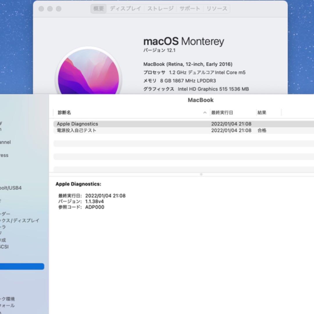The height and width of the screenshot is (314, 314).
Task: Select the Thunderbolt/USB4 sidebar item
Action: point(11,188)
